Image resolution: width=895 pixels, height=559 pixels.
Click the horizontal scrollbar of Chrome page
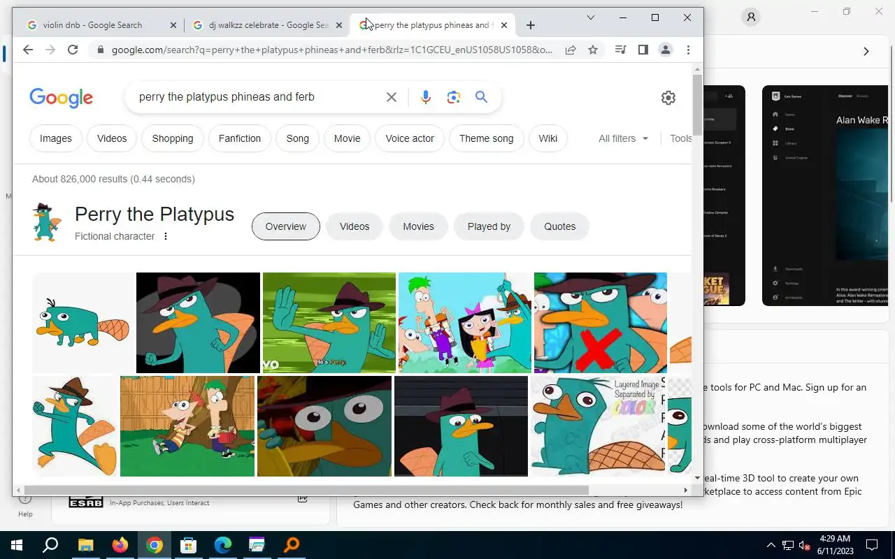(x=305, y=490)
